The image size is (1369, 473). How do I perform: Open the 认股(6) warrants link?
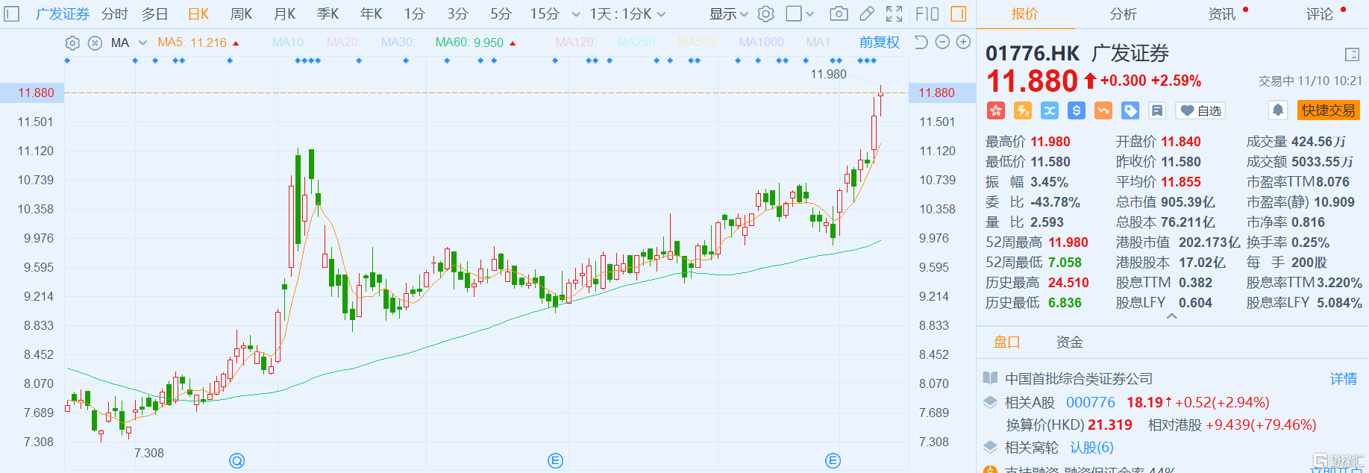pyautogui.click(x=1091, y=448)
